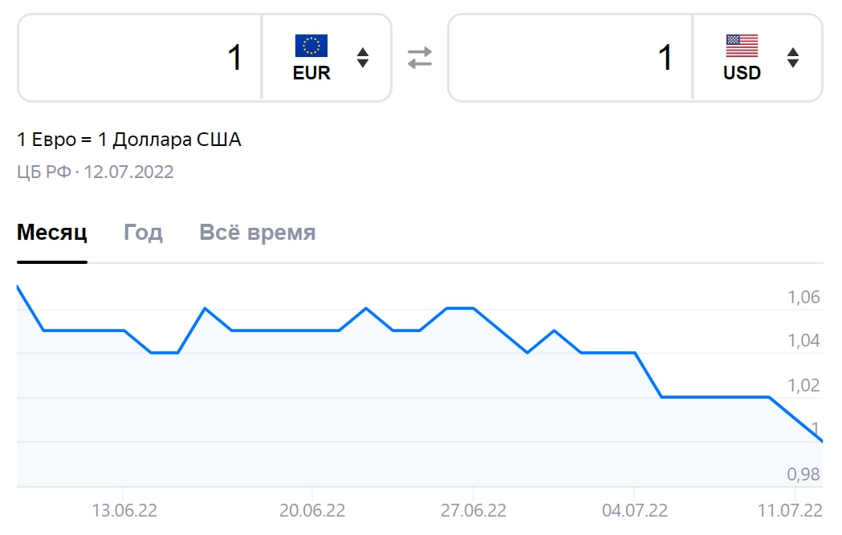Focus the USD amount input field
This screenshot has height=535, width=842.
[x=571, y=58]
